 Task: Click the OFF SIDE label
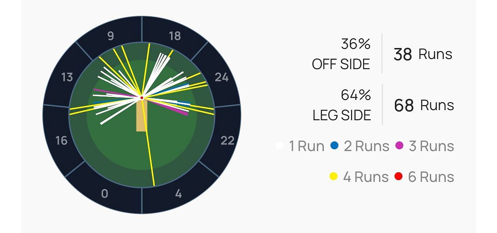(341, 64)
